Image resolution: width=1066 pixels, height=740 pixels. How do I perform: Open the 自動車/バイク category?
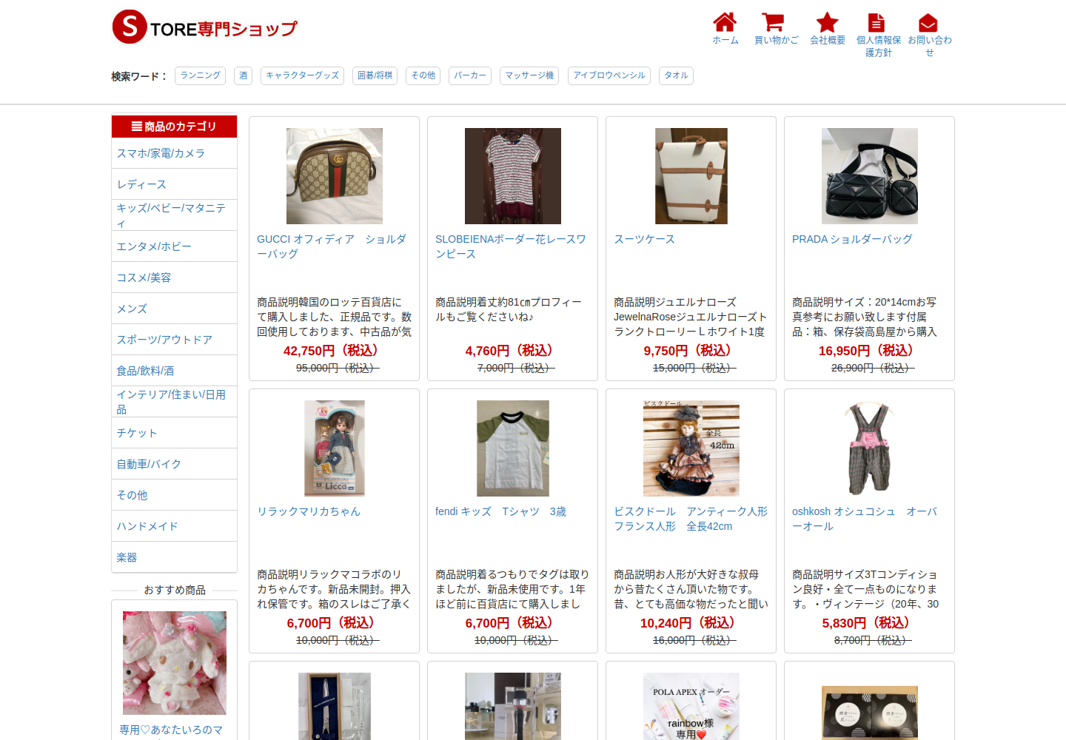coord(174,464)
